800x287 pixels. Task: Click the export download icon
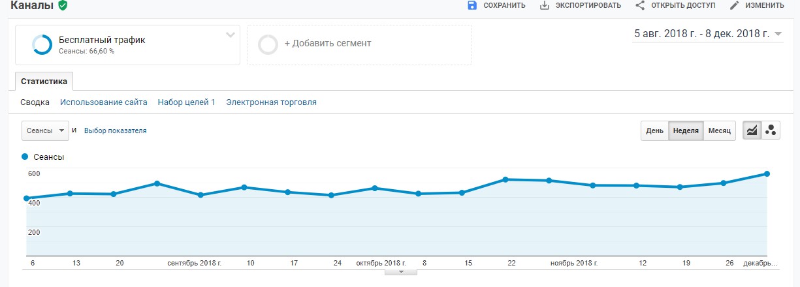(x=545, y=5)
